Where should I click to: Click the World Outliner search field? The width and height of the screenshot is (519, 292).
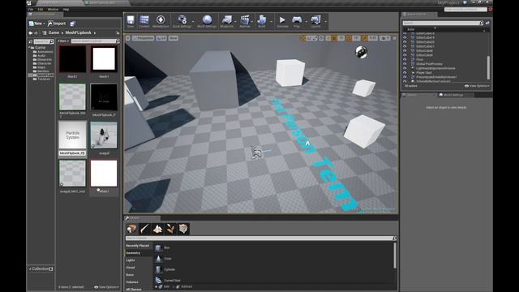443,23
